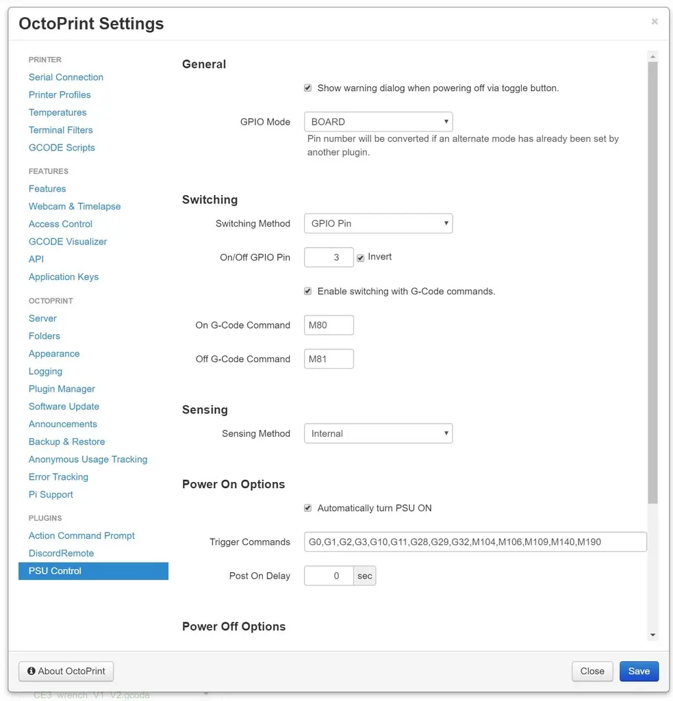Go to Action Command Prompt plugin settings
673x701 pixels.
pyautogui.click(x=81, y=535)
